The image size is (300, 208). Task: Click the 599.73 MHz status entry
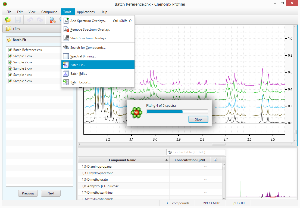point(211,203)
